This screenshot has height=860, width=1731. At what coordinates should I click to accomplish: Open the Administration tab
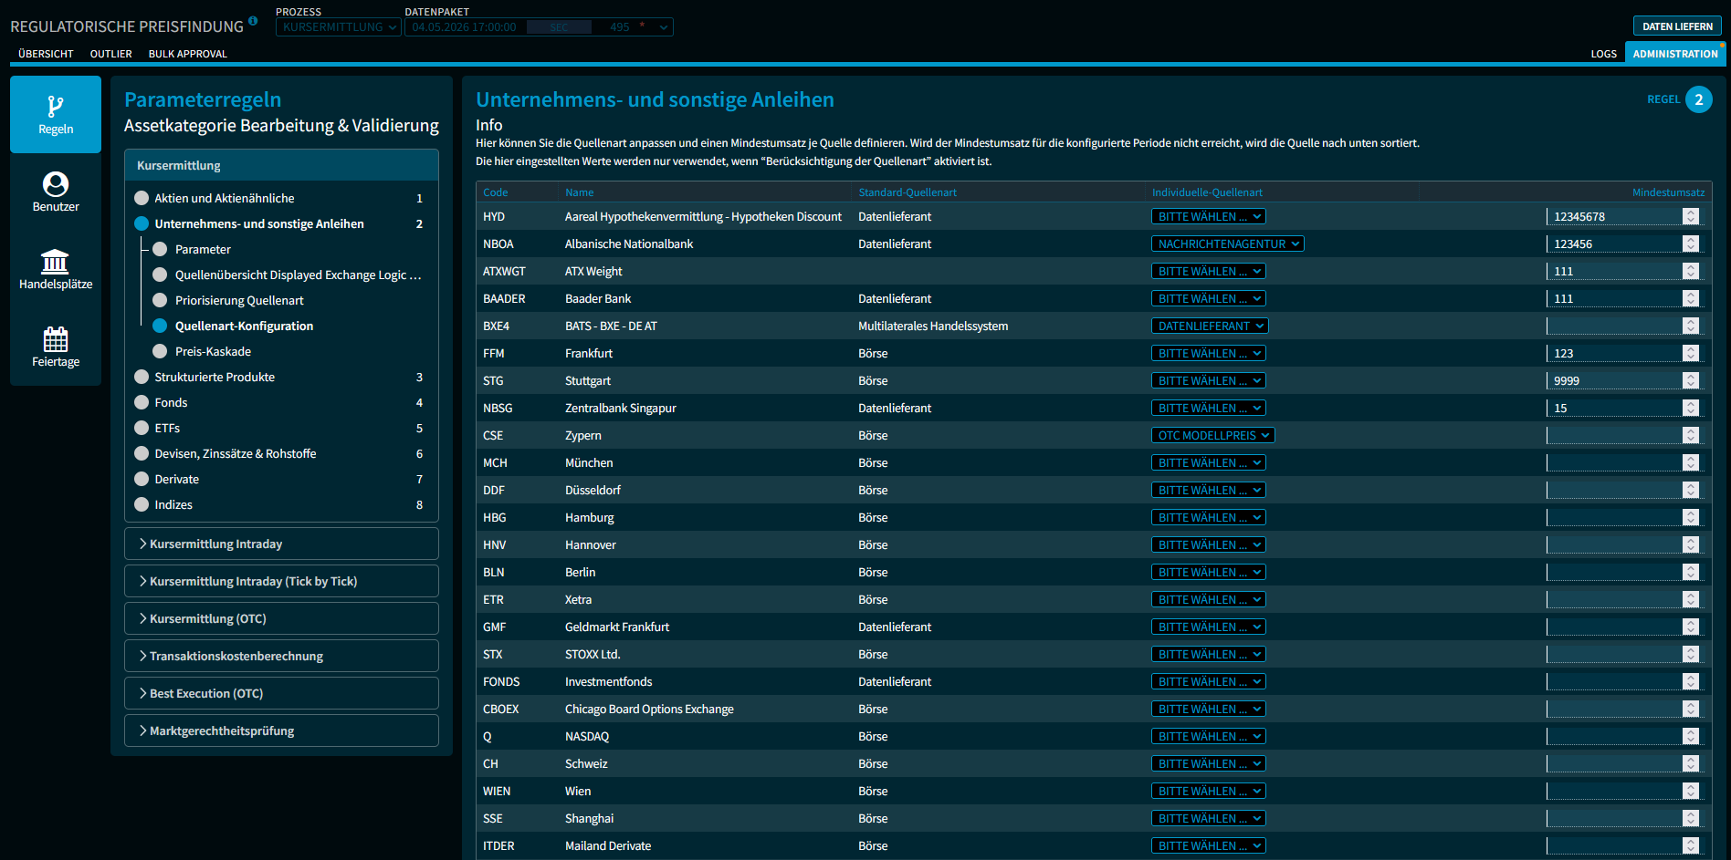pyautogui.click(x=1675, y=54)
